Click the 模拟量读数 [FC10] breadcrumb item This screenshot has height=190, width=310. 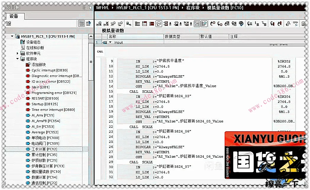click(225, 8)
